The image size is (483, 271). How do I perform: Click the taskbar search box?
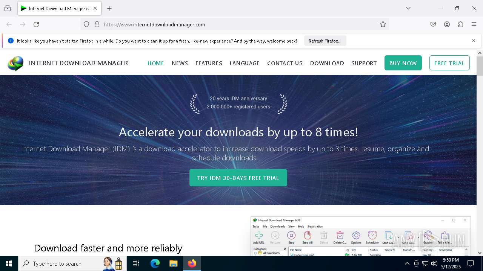(72, 263)
